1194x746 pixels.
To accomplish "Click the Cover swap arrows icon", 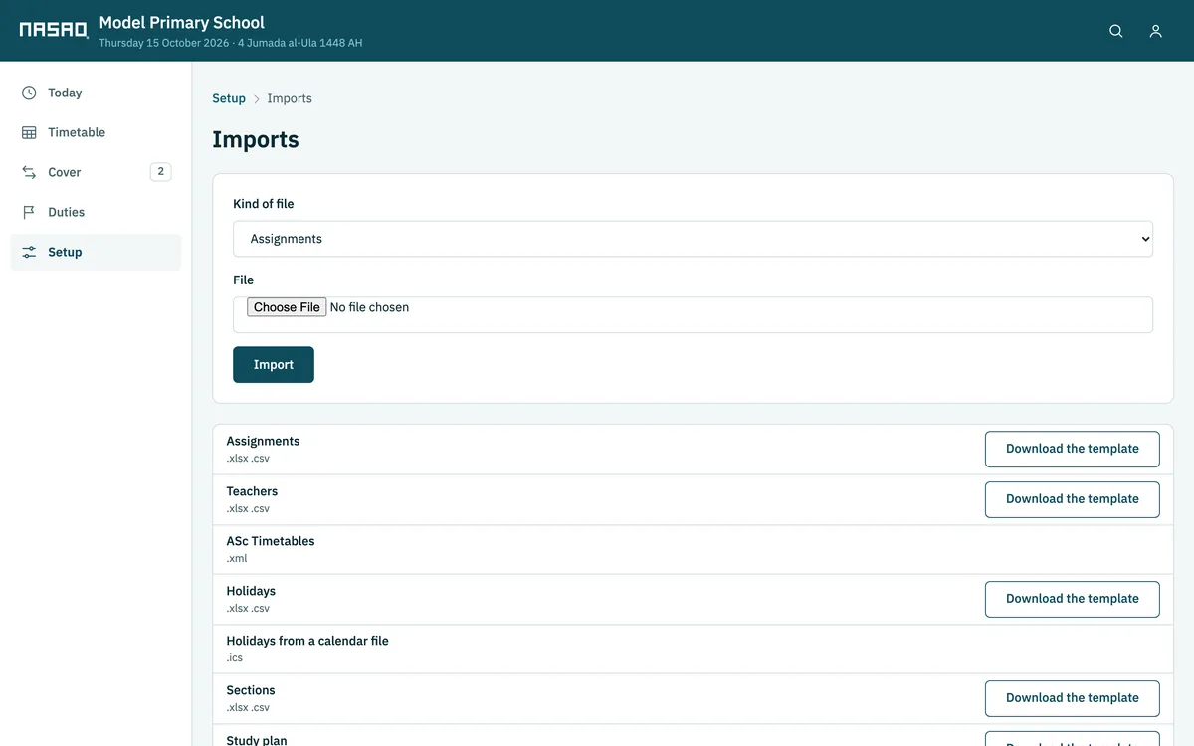I will [x=29, y=172].
